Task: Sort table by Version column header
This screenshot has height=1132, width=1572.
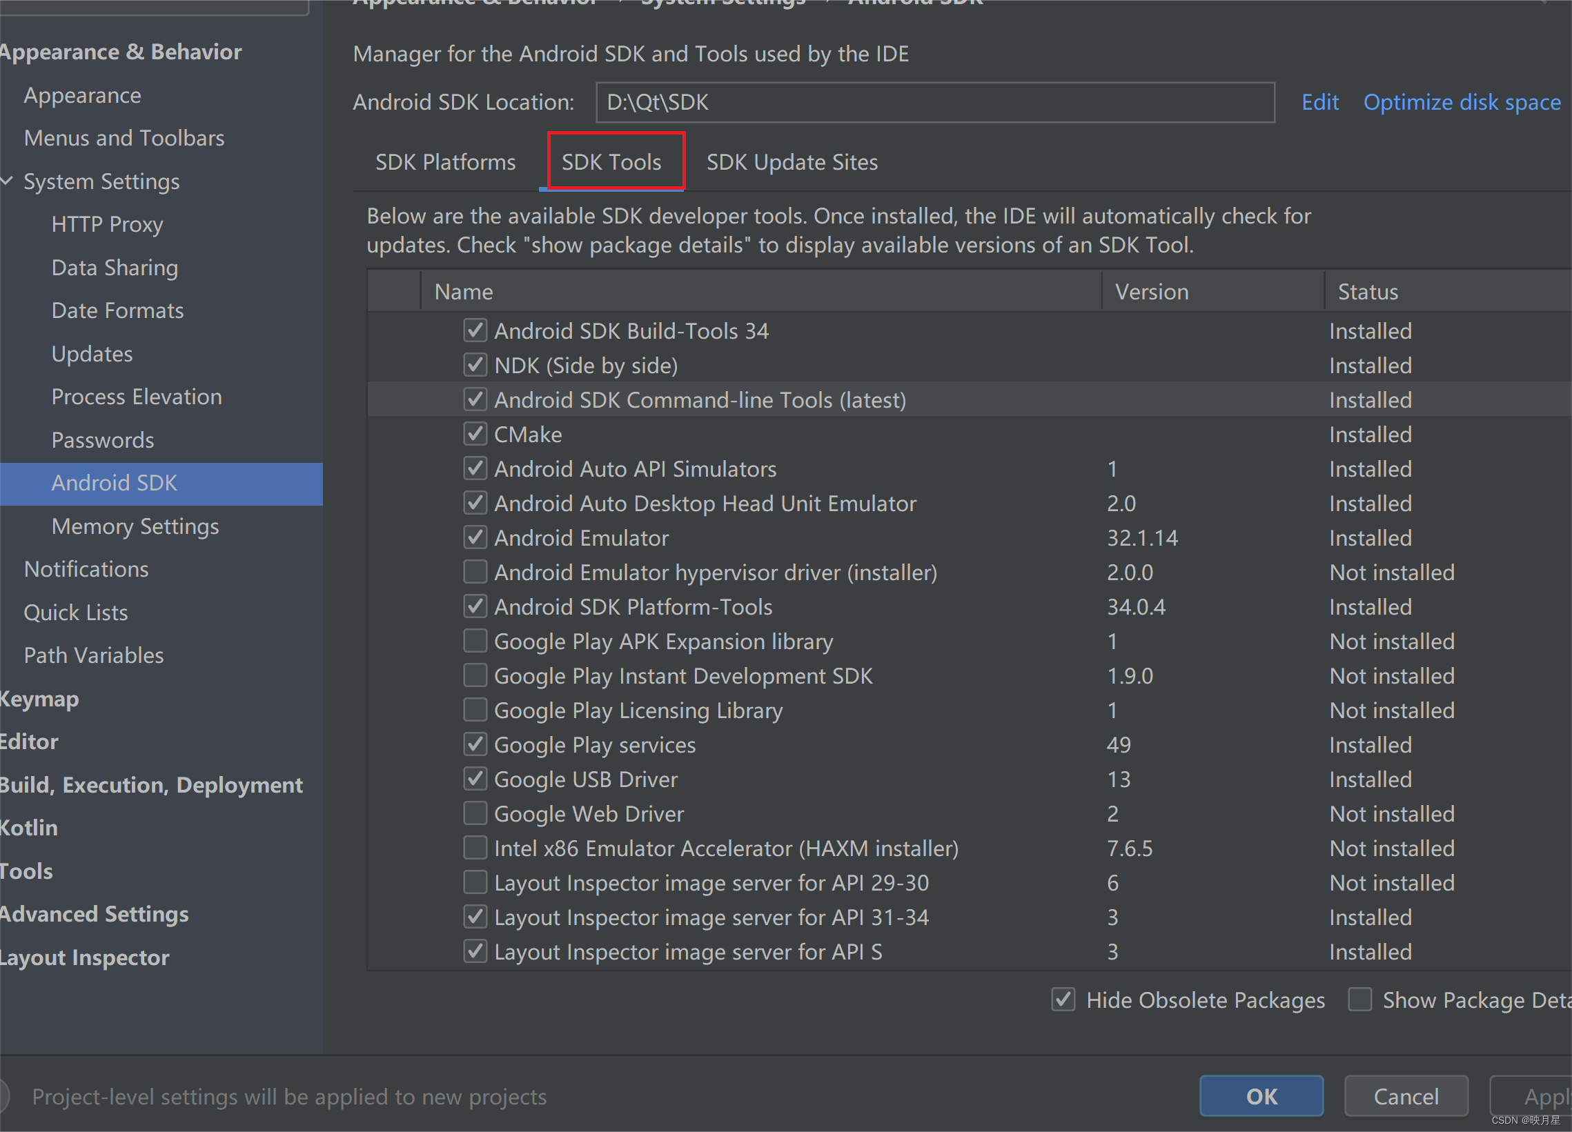Action: (x=1151, y=292)
